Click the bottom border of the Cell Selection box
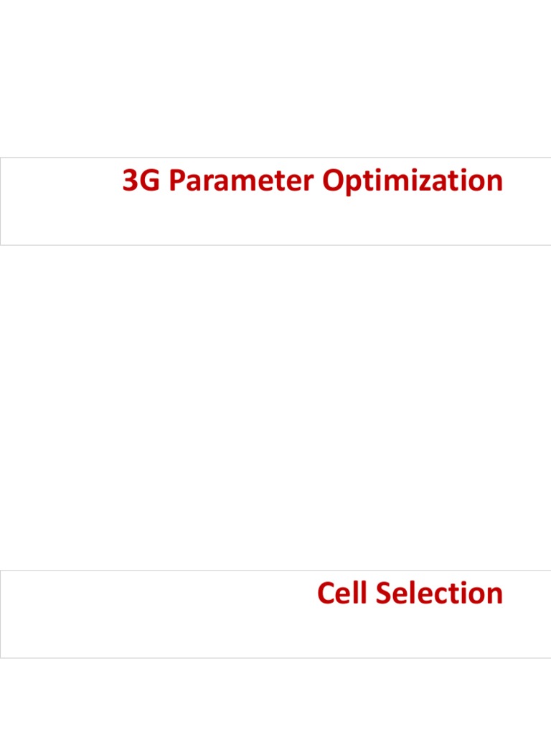551x734 pixels. (275, 657)
